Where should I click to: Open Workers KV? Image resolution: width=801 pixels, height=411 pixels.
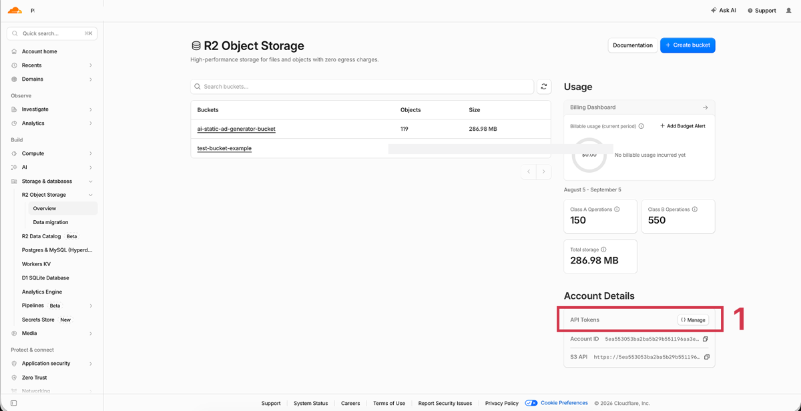(36, 264)
